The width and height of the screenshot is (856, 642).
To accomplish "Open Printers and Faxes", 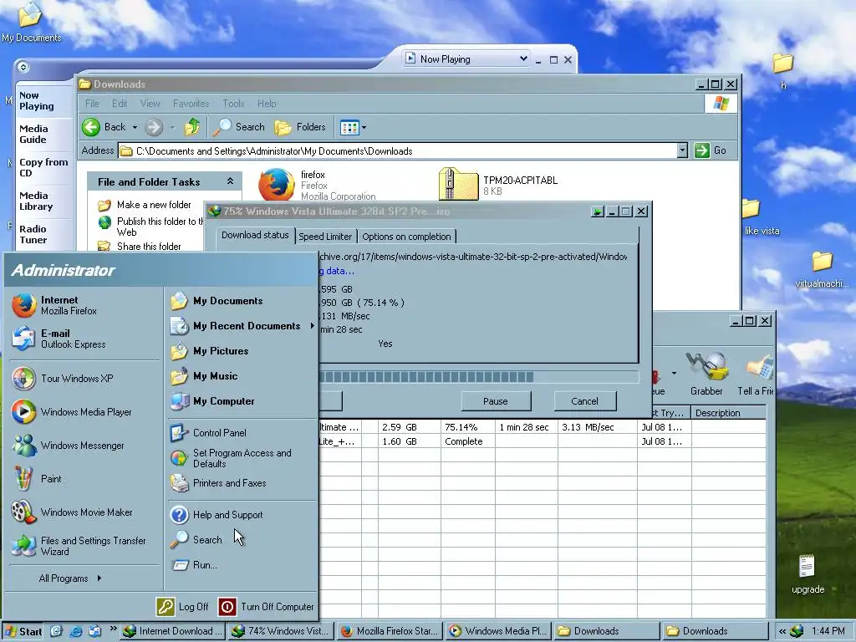I will tap(218, 483).
